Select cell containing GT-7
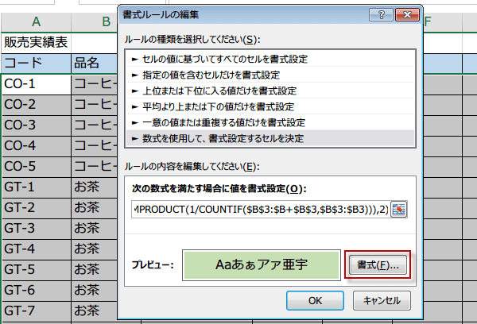This screenshot has width=477, height=324. pos(37,311)
